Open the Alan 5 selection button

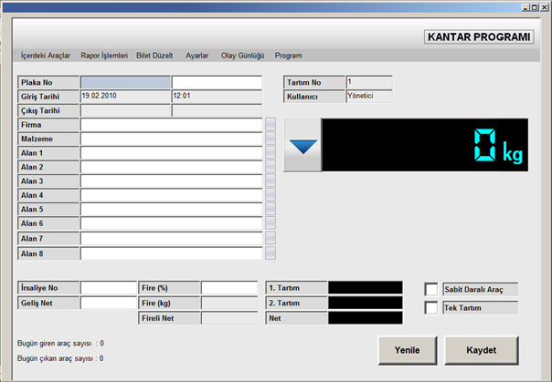271,209
